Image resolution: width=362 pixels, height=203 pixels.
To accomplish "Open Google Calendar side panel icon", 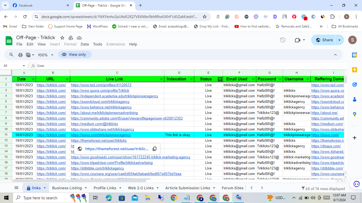I will point(355,55).
